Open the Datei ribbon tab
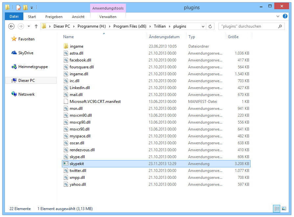294x217 pixels. 14,16
